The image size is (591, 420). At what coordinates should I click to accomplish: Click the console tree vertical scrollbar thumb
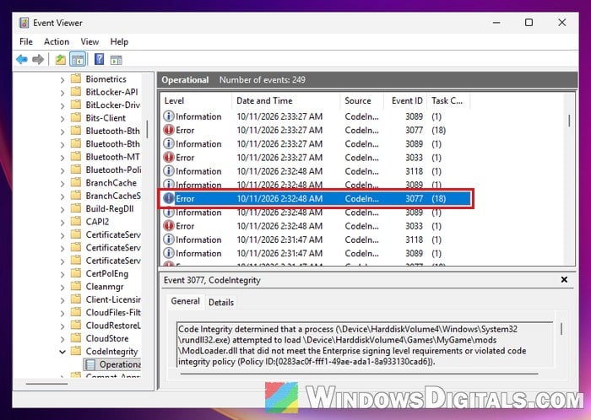coord(148,129)
